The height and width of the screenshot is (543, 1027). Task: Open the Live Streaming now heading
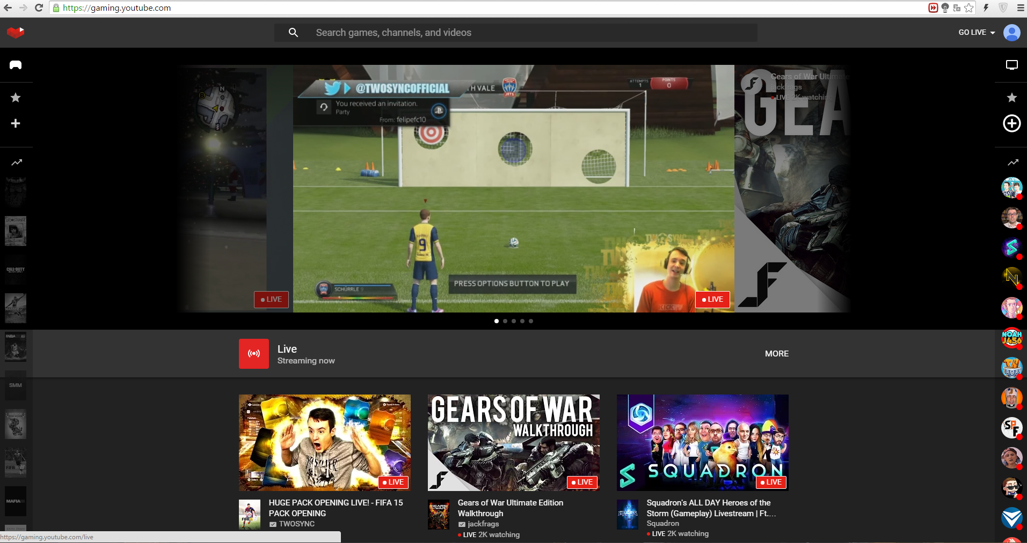pyautogui.click(x=306, y=354)
